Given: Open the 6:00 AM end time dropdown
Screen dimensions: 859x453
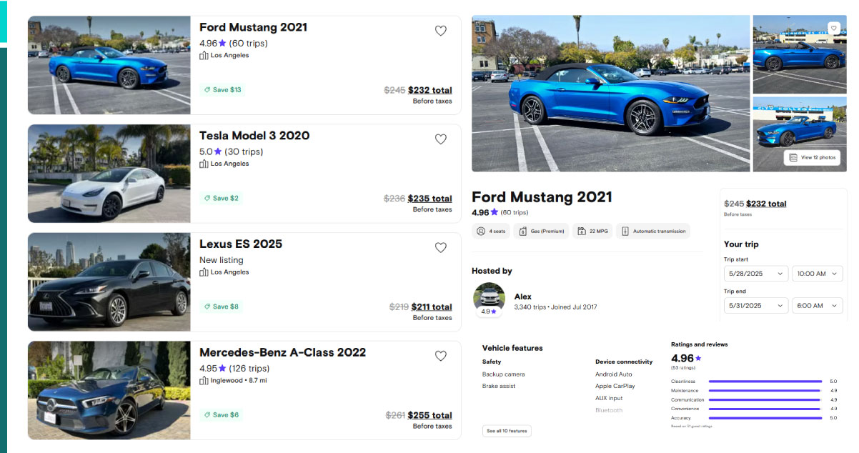Looking at the screenshot, I should tap(817, 306).
